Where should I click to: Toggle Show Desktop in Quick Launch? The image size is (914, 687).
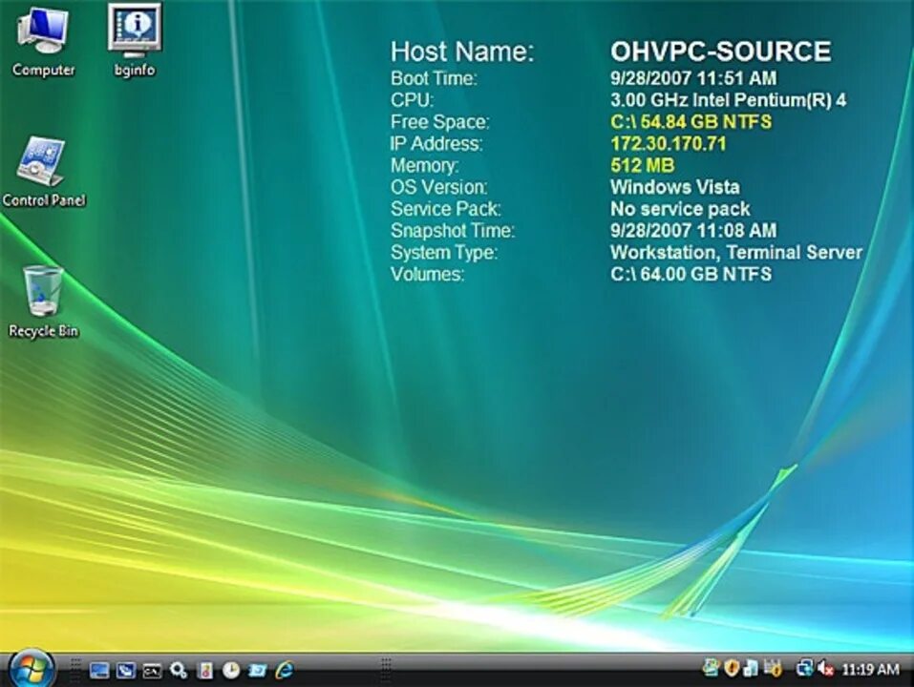click(x=99, y=670)
